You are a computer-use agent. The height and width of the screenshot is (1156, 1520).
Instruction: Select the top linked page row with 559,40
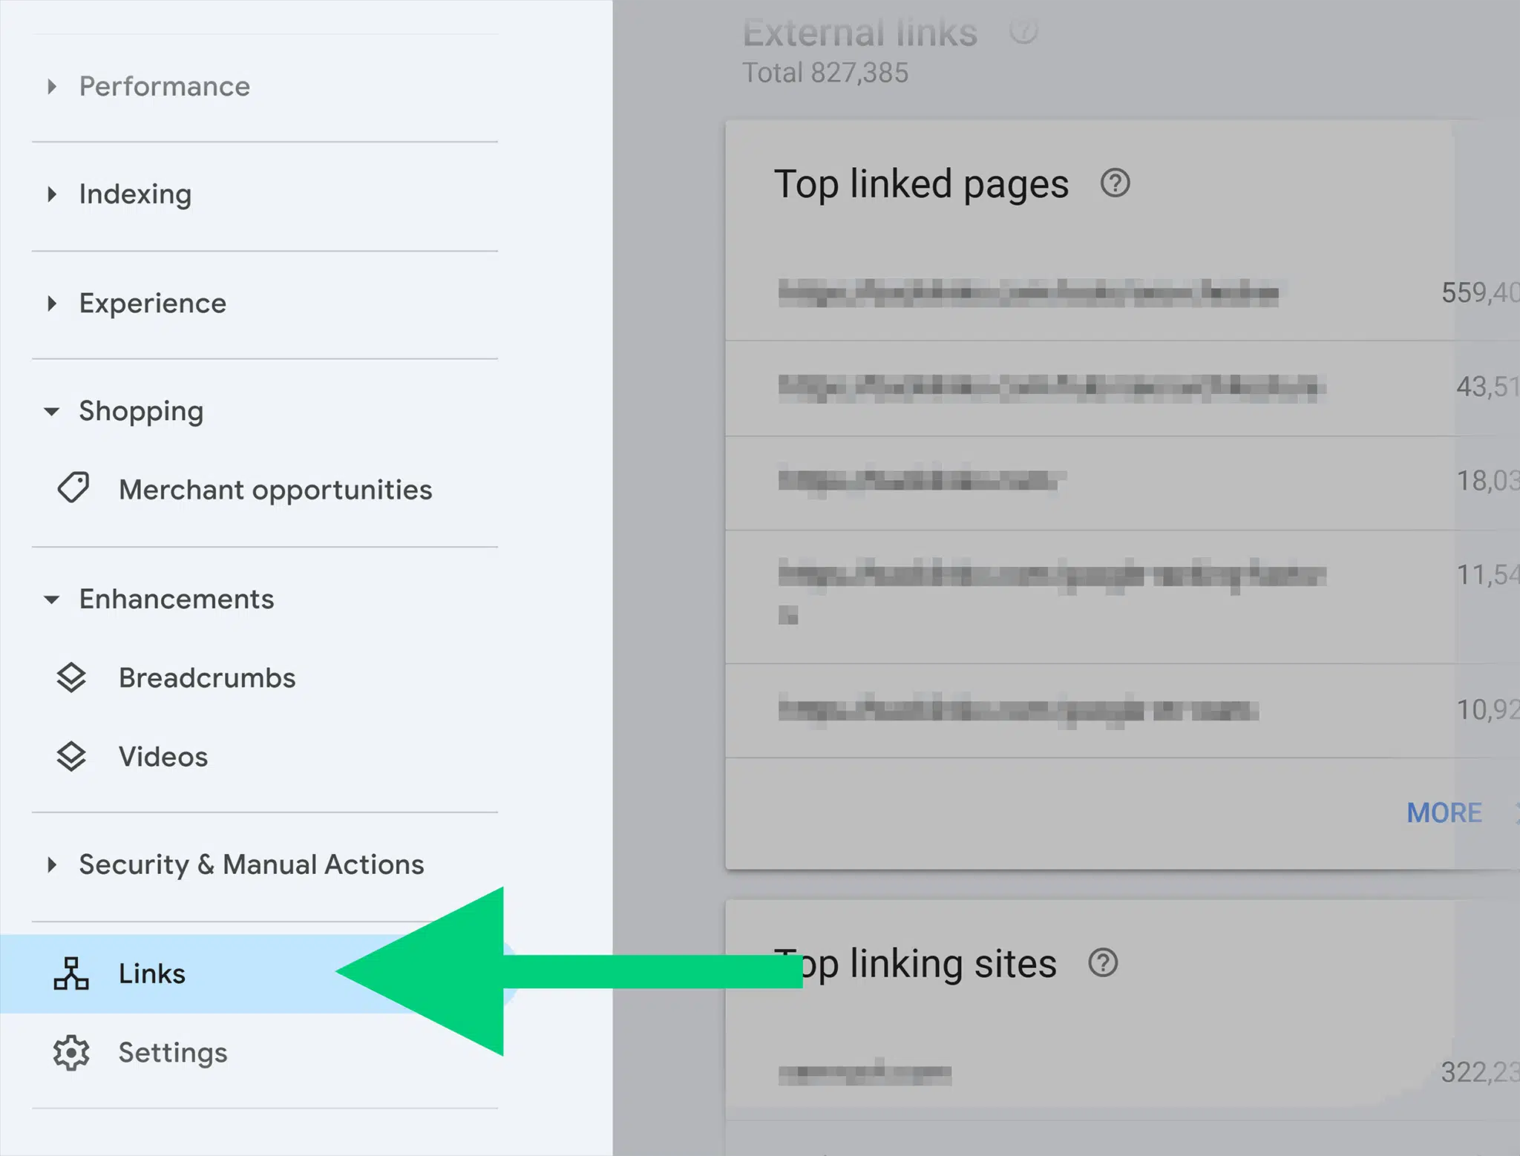1122,293
